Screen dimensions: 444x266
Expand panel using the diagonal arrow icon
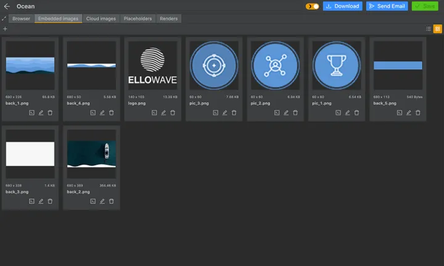(4, 19)
